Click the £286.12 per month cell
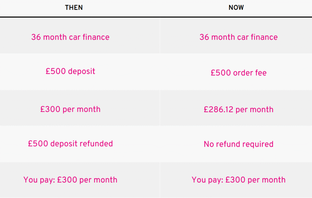 coord(239,110)
